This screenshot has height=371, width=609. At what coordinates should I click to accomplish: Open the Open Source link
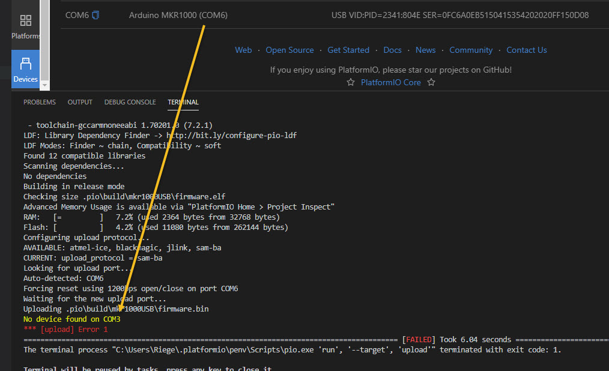point(289,50)
